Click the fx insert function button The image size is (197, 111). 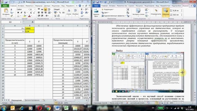(33, 22)
